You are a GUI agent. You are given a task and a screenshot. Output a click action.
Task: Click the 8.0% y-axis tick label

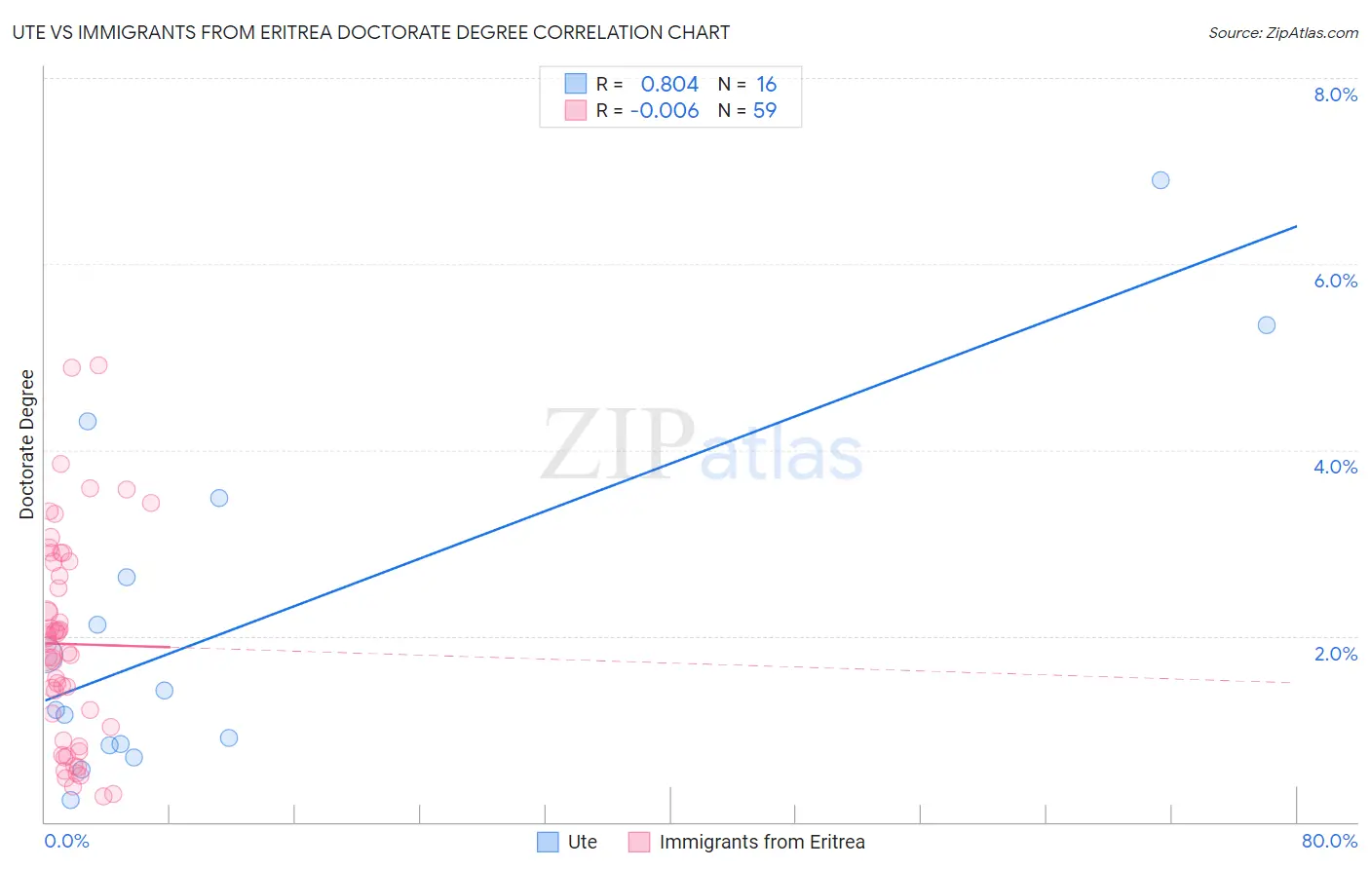click(x=1335, y=94)
